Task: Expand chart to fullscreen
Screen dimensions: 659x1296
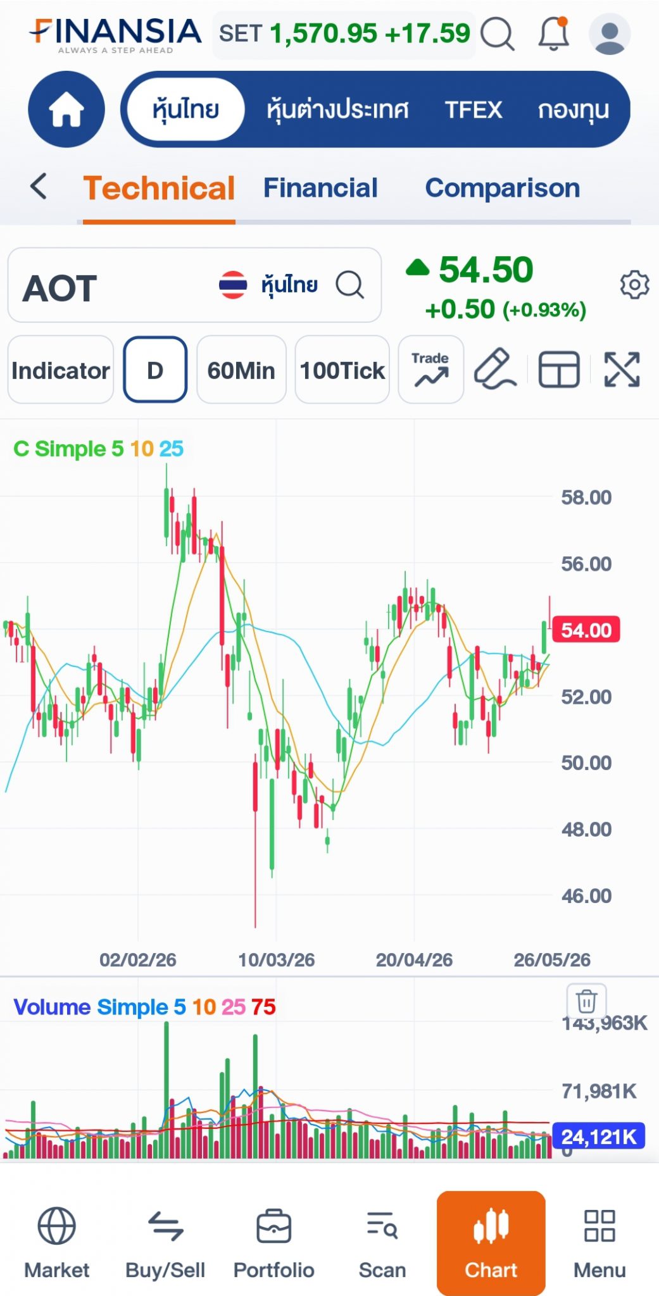Action: 622,369
